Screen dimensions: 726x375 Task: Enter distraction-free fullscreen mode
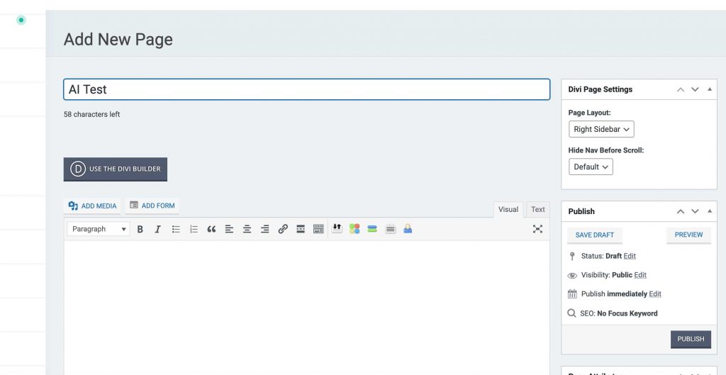(537, 229)
